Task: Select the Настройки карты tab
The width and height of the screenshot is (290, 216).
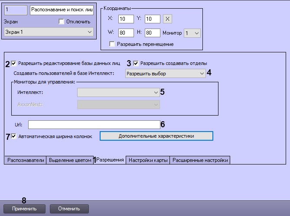Action: [x=148, y=160]
